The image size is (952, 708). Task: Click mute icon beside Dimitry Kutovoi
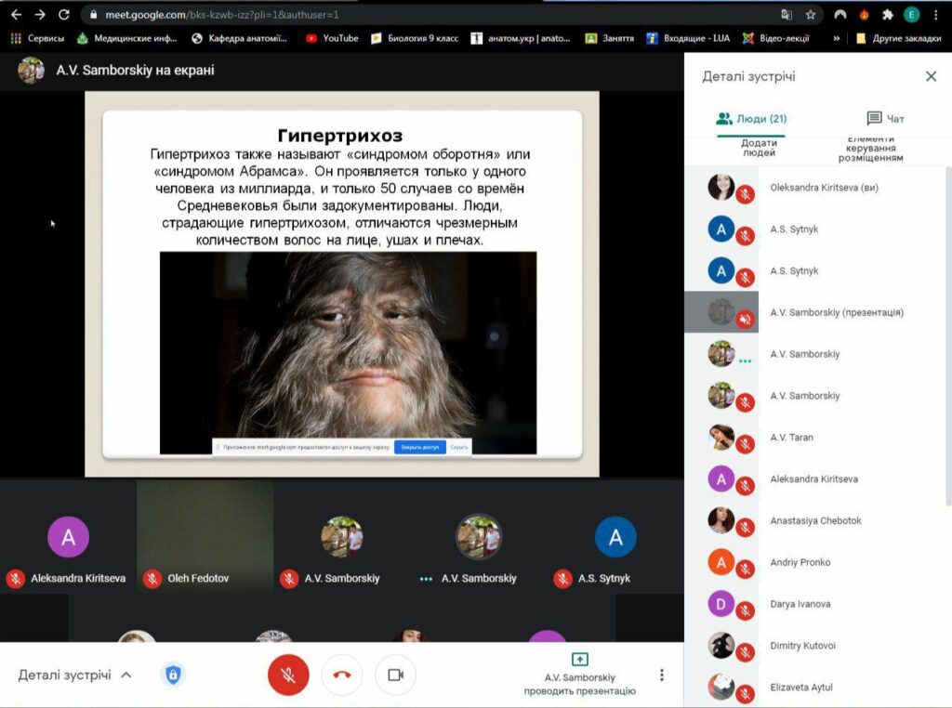[746, 653]
